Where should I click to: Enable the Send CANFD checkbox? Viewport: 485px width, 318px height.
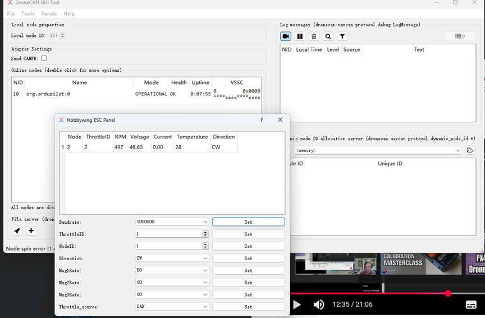click(x=44, y=58)
